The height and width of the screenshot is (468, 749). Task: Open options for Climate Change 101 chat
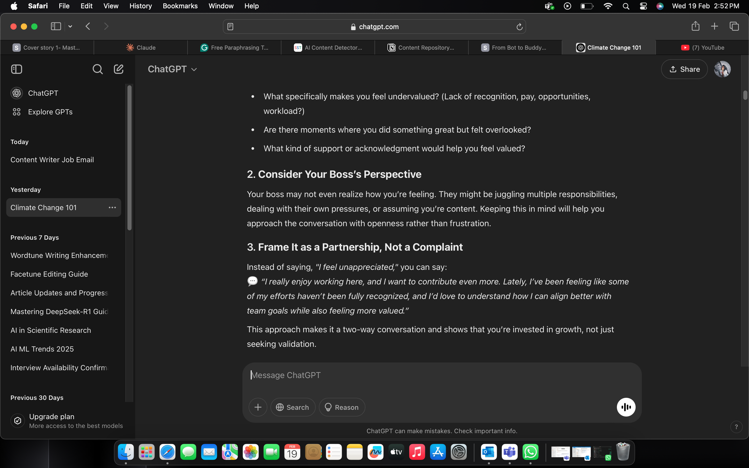112,207
